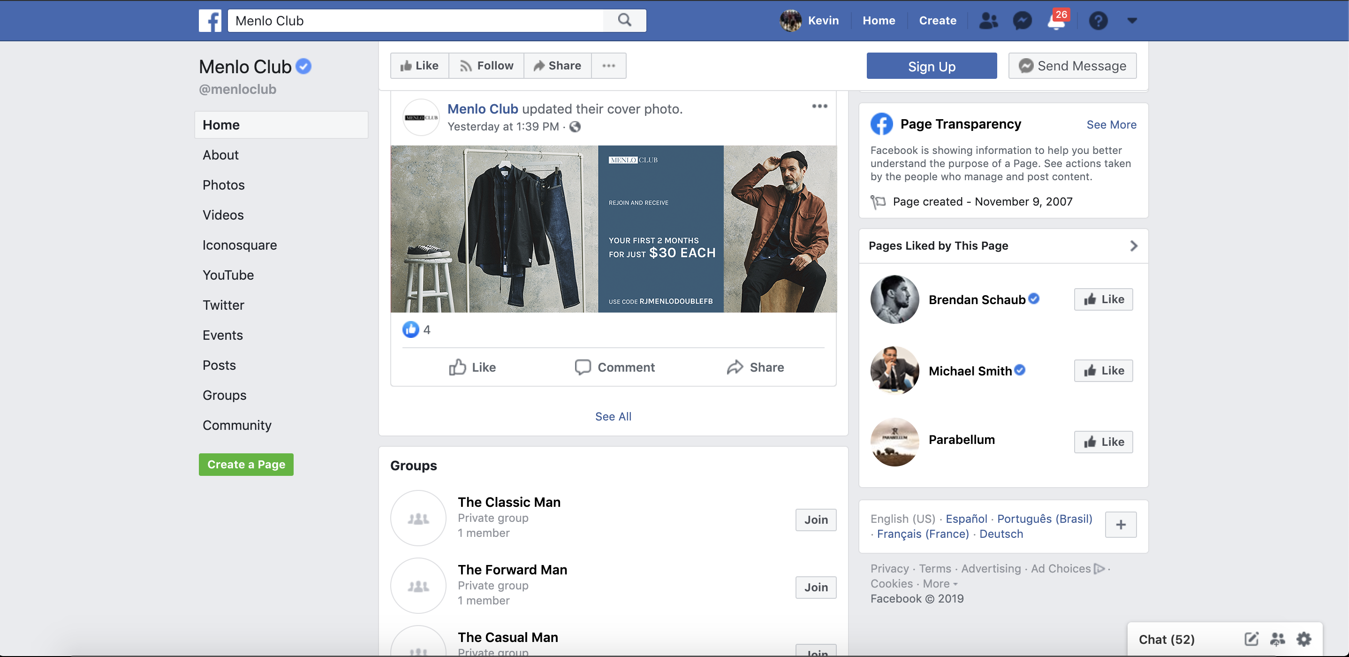Follow the Menlo Club page
Image resolution: width=1349 pixels, height=657 pixels.
pyautogui.click(x=486, y=66)
